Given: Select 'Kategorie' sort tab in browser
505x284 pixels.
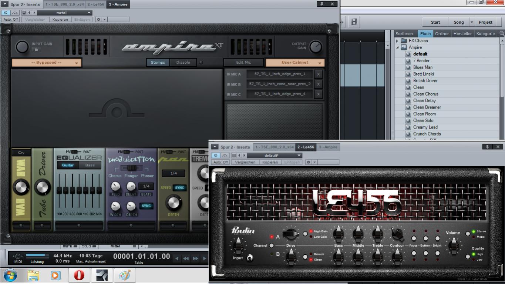Looking at the screenshot, I should 485,34.
